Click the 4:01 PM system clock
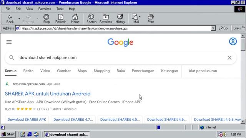246x138 pixels. click(236, 135)
